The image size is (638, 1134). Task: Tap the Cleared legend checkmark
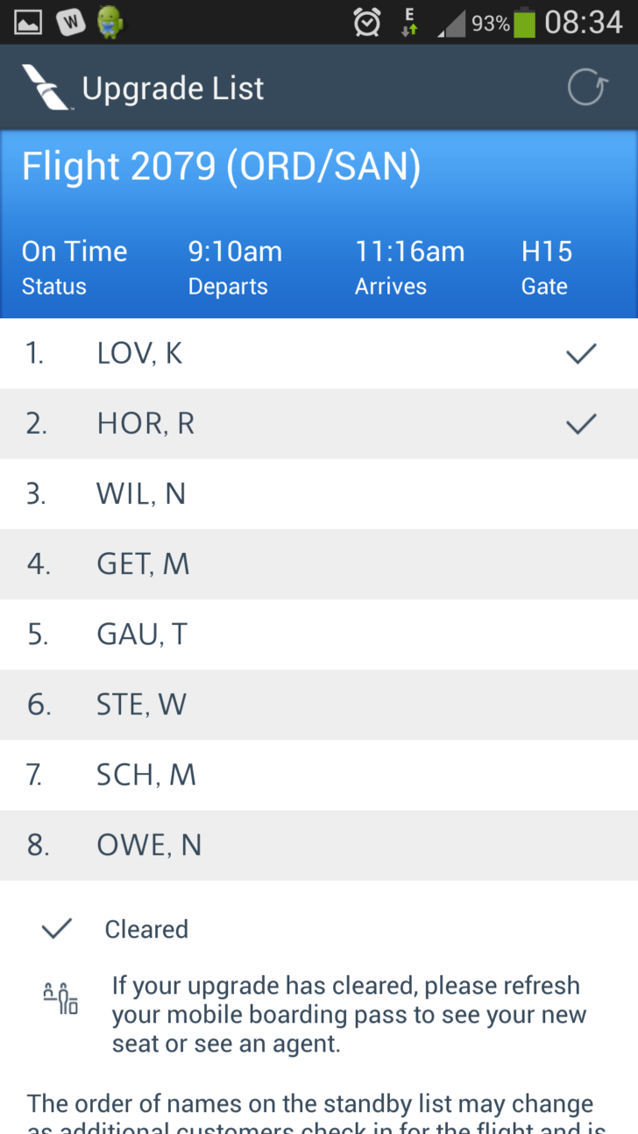click(56, 929)
